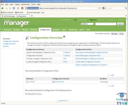Enable Configuration Management on Systems link
Image resolution: width=128 pixels, height=105 pixels.
tap(91, 65)
